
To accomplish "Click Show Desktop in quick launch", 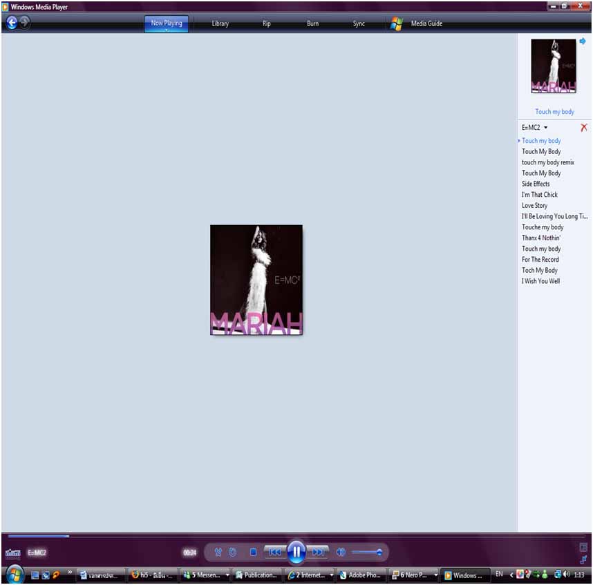I will [35, 575].
